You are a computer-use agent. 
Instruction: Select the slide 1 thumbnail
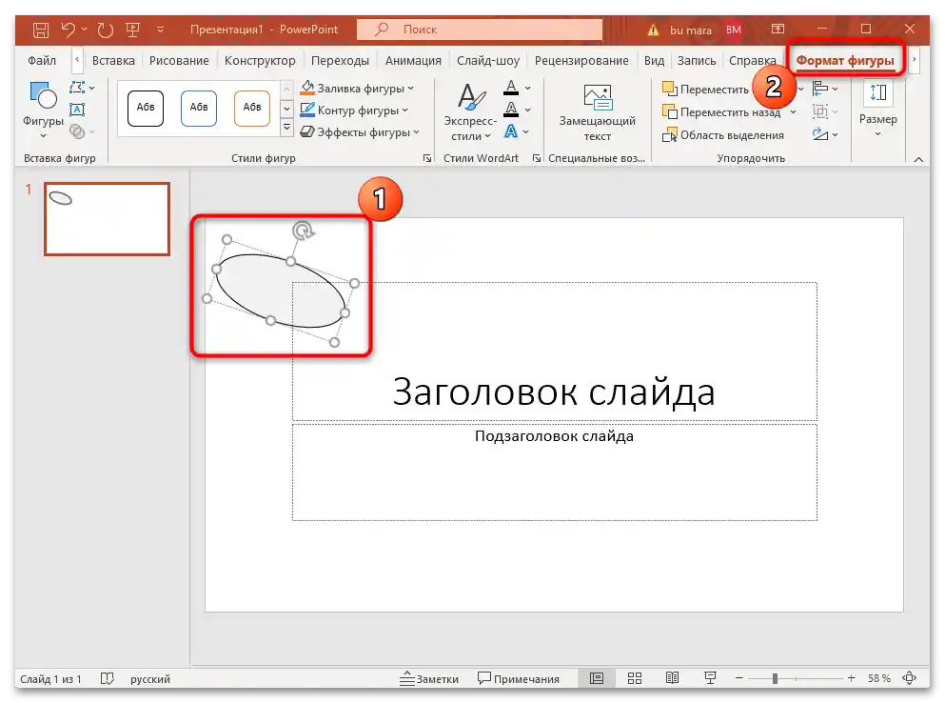point(106,218)
